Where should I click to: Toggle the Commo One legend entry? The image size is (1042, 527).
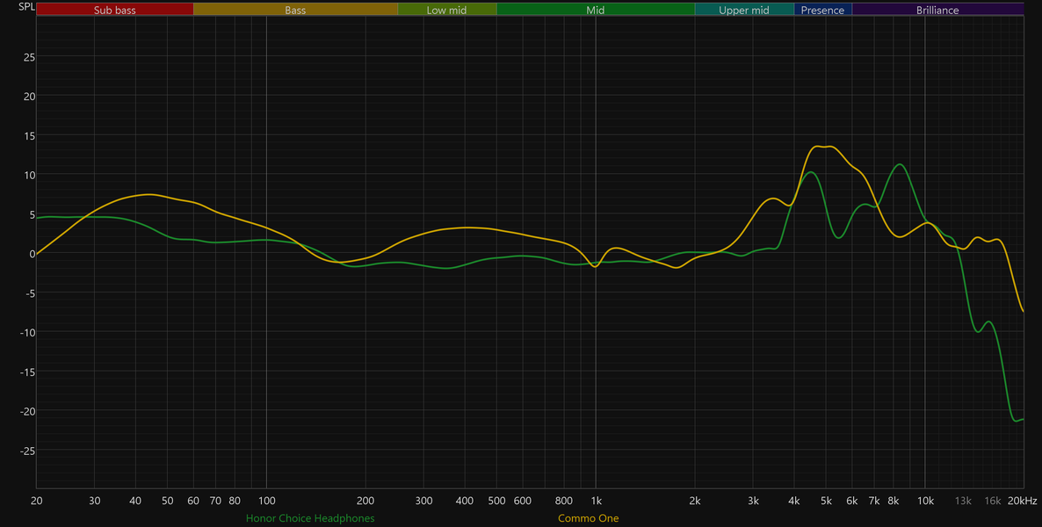(588, 517)
